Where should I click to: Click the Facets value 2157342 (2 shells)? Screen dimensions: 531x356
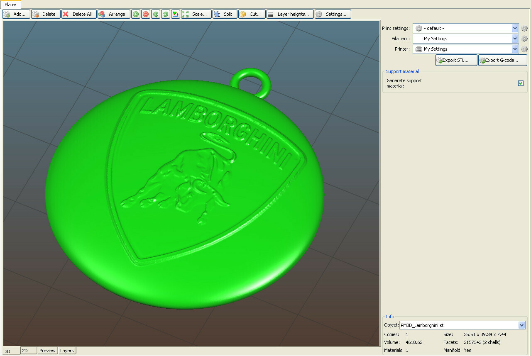tap(482, 342)
